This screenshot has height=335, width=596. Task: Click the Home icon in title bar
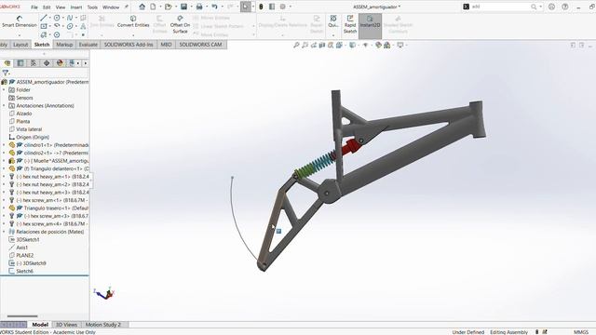142,7
